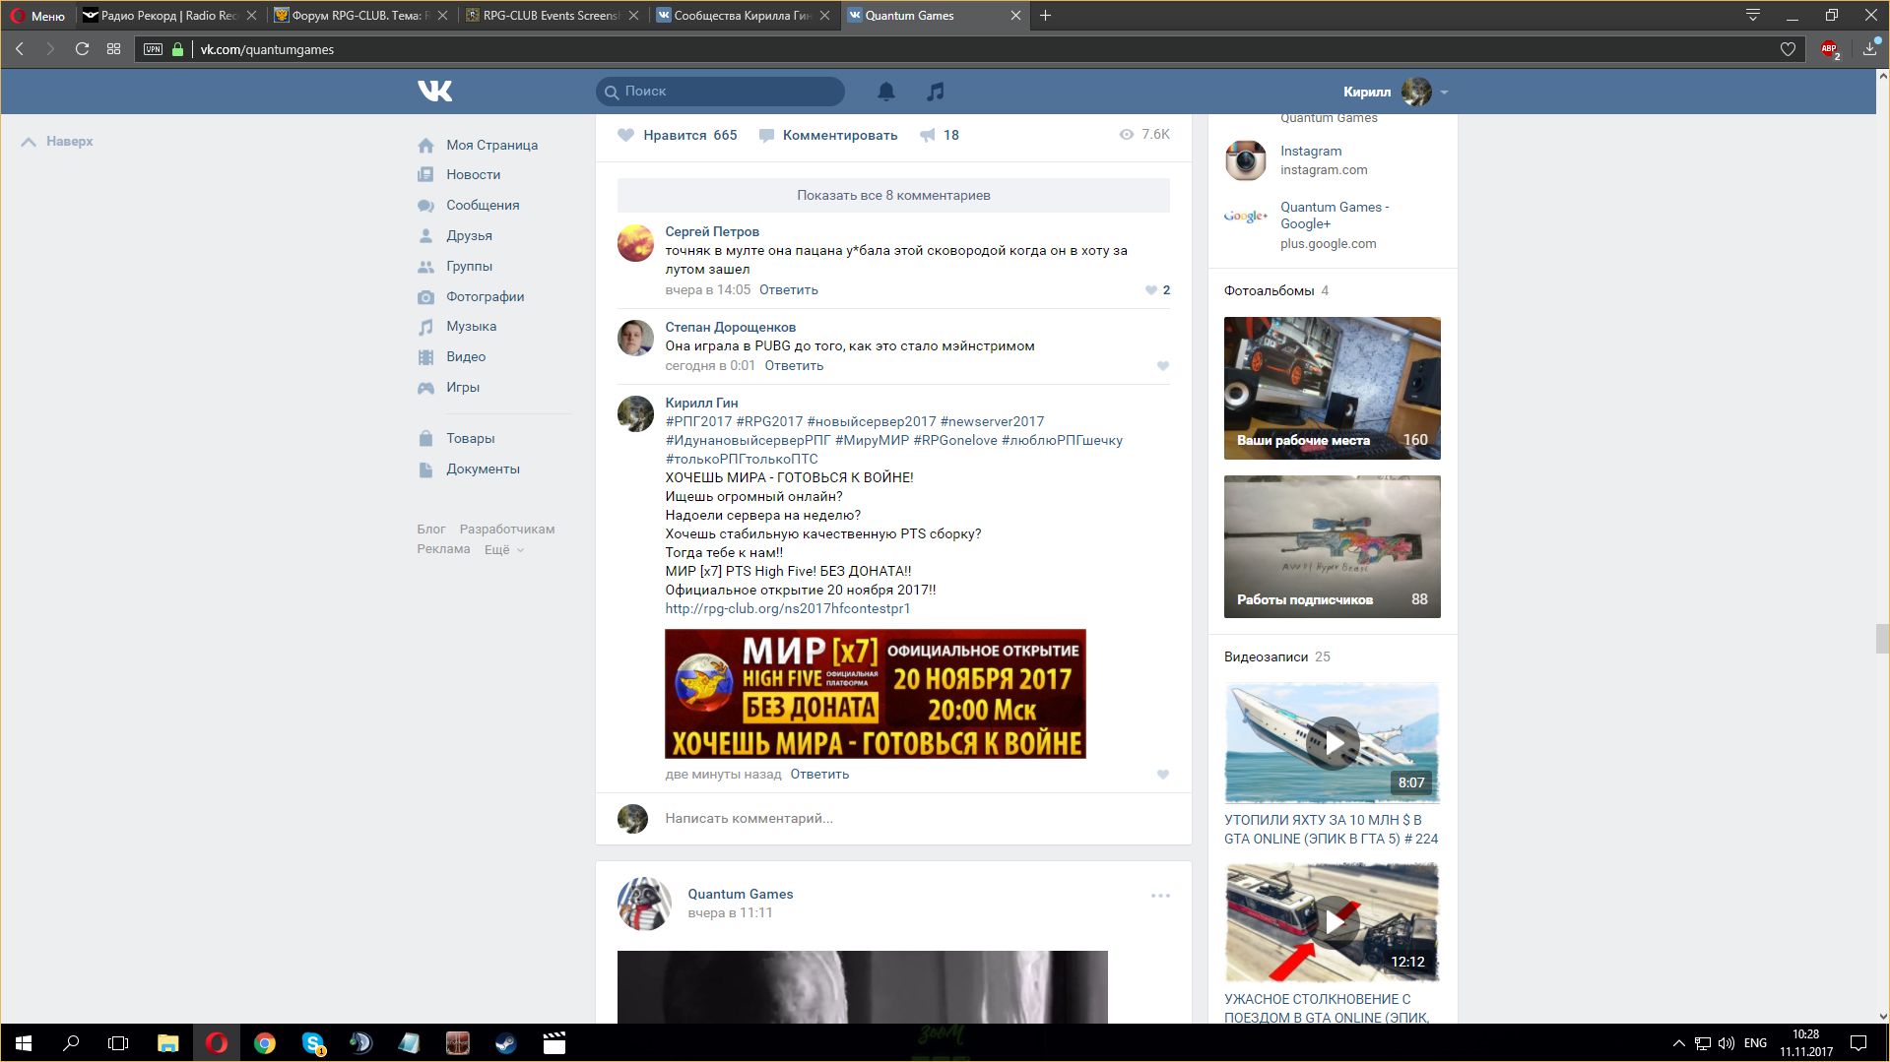Open Opera Меню button
Image resolution: width=1890 pixels, height=1062 pixels.
click(x=37, y=15)
